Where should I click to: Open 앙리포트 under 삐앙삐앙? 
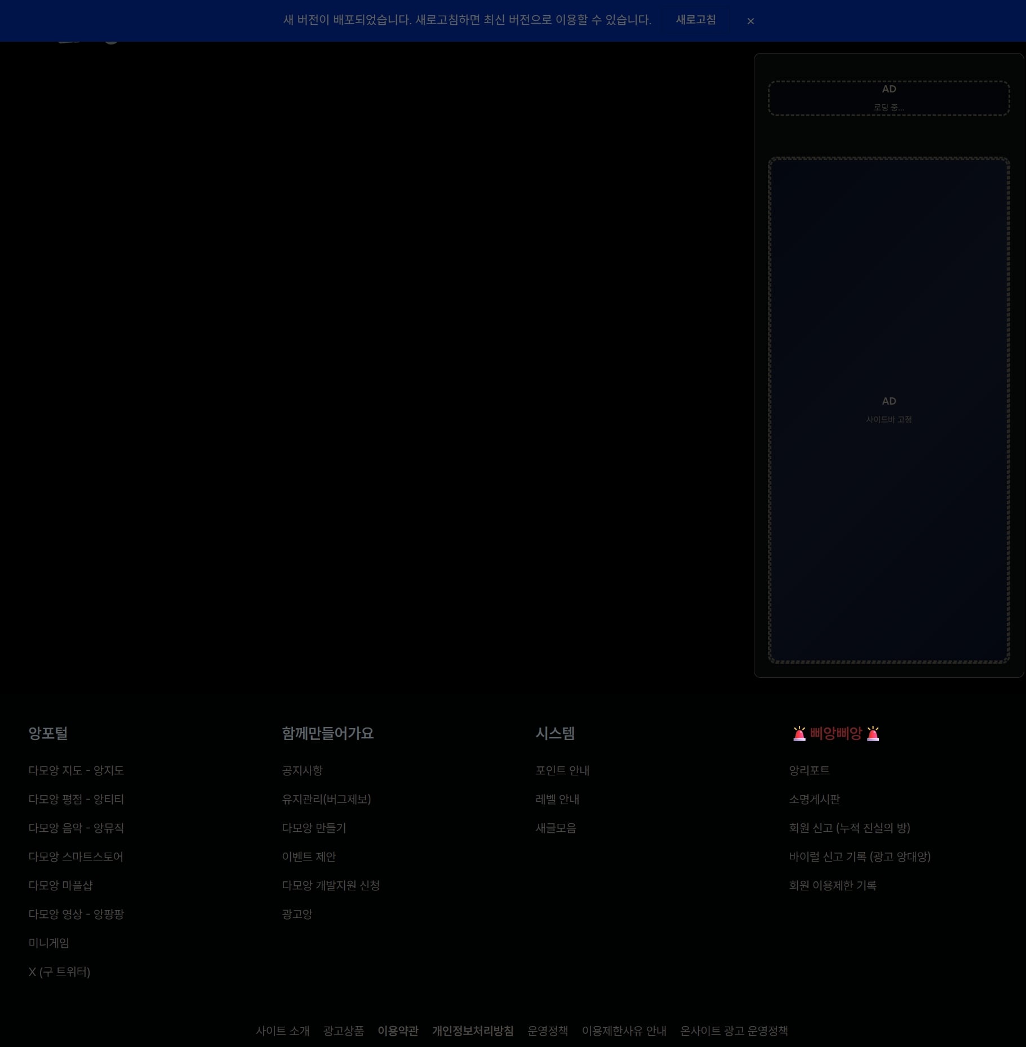tap(809, 770)
